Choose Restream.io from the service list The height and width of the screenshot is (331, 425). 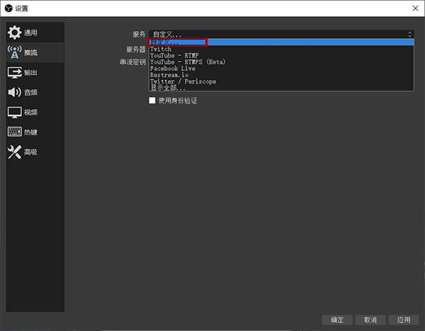[281, 75]
